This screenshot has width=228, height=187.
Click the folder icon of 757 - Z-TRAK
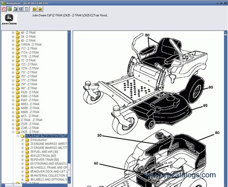18,76
